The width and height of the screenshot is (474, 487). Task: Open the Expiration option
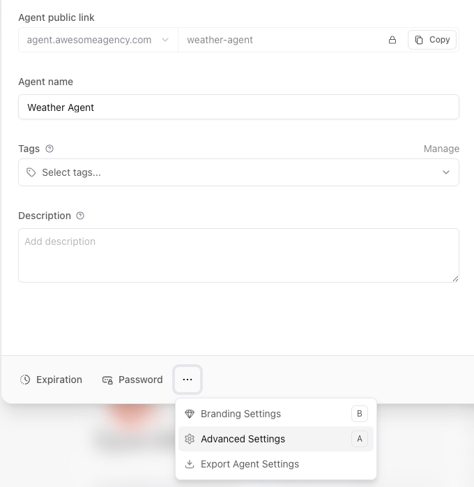tap(51, 380)
